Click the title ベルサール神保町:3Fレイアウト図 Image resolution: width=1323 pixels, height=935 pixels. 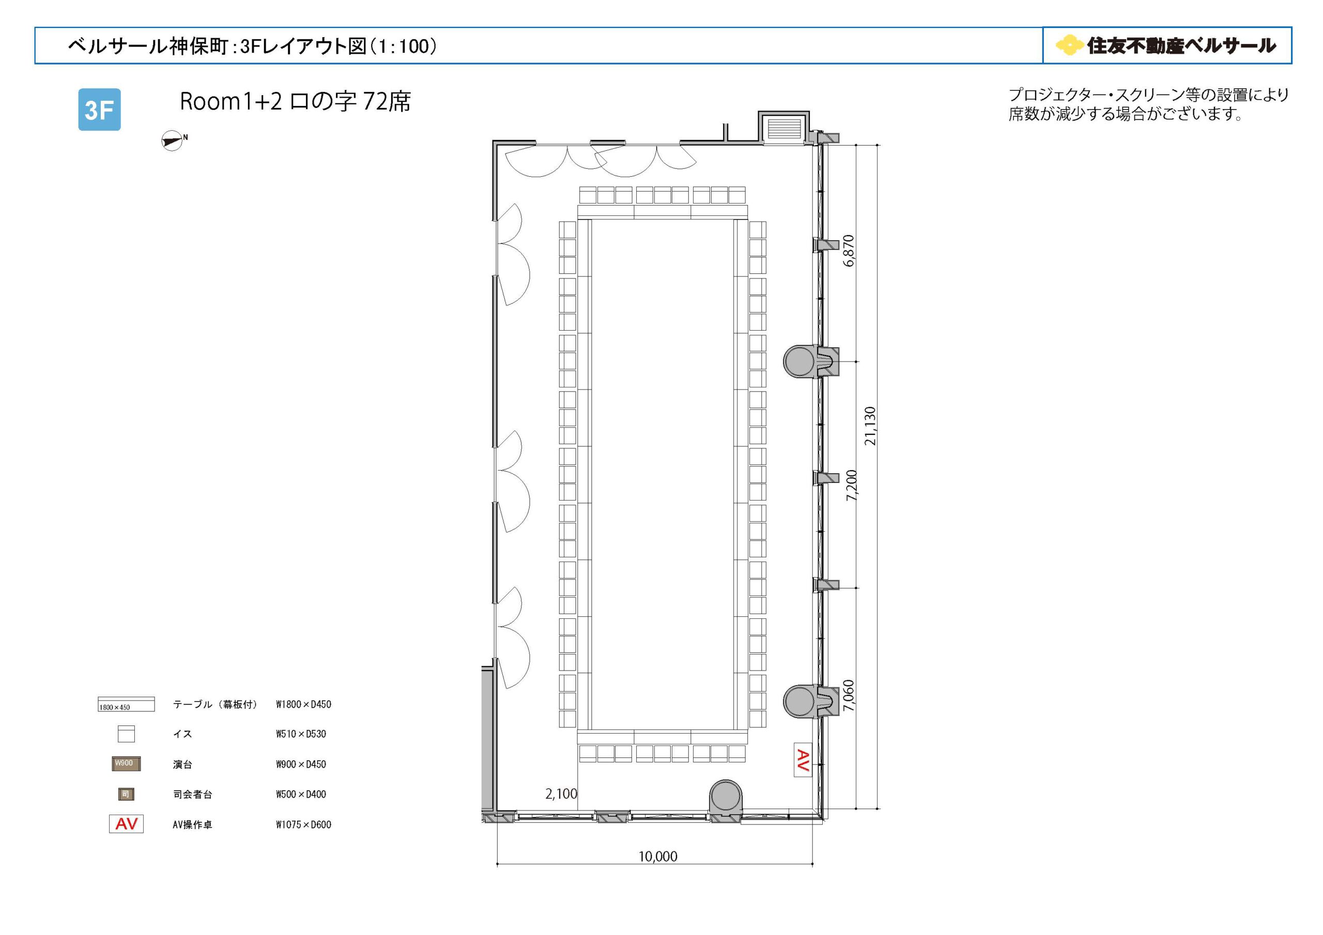pyautogui.click(x=252, y=46)
